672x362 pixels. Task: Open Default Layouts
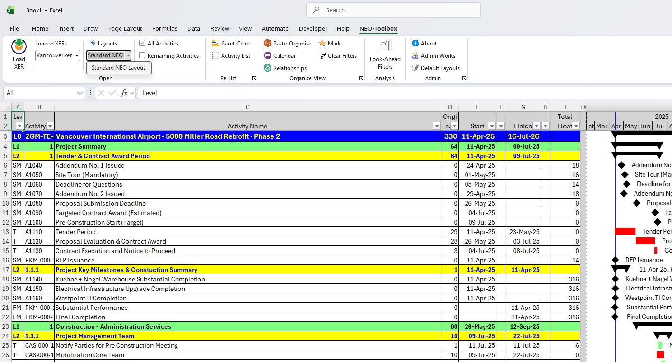click(435, 68)
